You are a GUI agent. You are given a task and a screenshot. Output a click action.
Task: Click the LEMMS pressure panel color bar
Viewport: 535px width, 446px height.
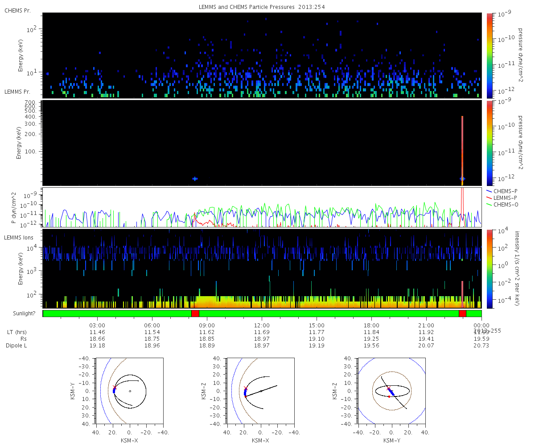point(490,143)
